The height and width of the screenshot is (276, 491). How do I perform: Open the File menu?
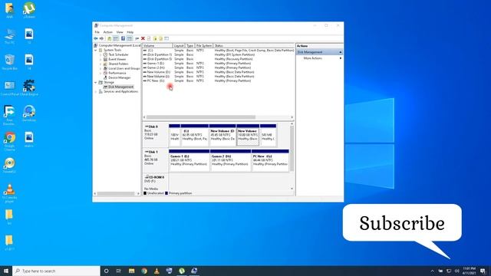click(97, 32)
